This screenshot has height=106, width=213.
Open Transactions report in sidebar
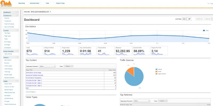pos(8,21)
